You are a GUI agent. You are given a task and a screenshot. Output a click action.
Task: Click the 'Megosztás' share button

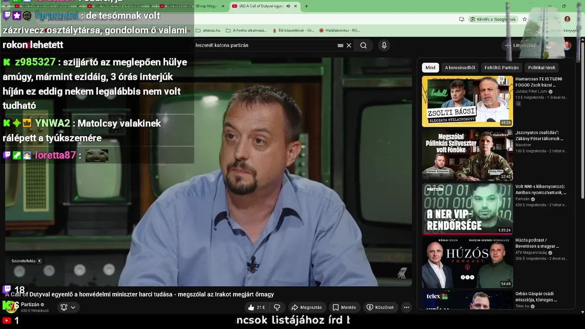[307, 308]
